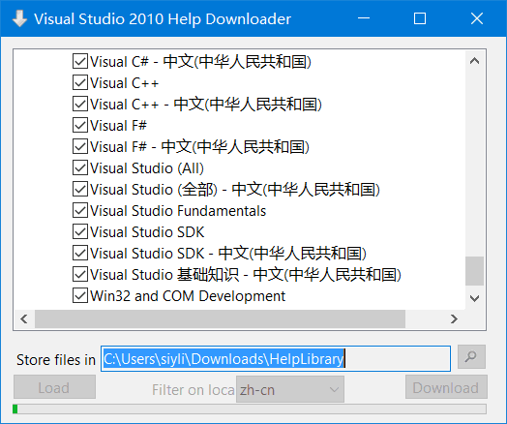Uncheck the Visual C++ checkbox
This screenshot has height=424, width=507.
click(80, 83)
